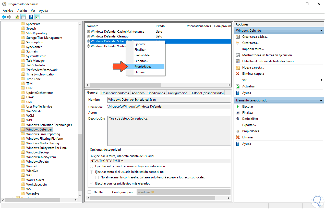Collapse the Windows Defender actions section

point(321,30)
